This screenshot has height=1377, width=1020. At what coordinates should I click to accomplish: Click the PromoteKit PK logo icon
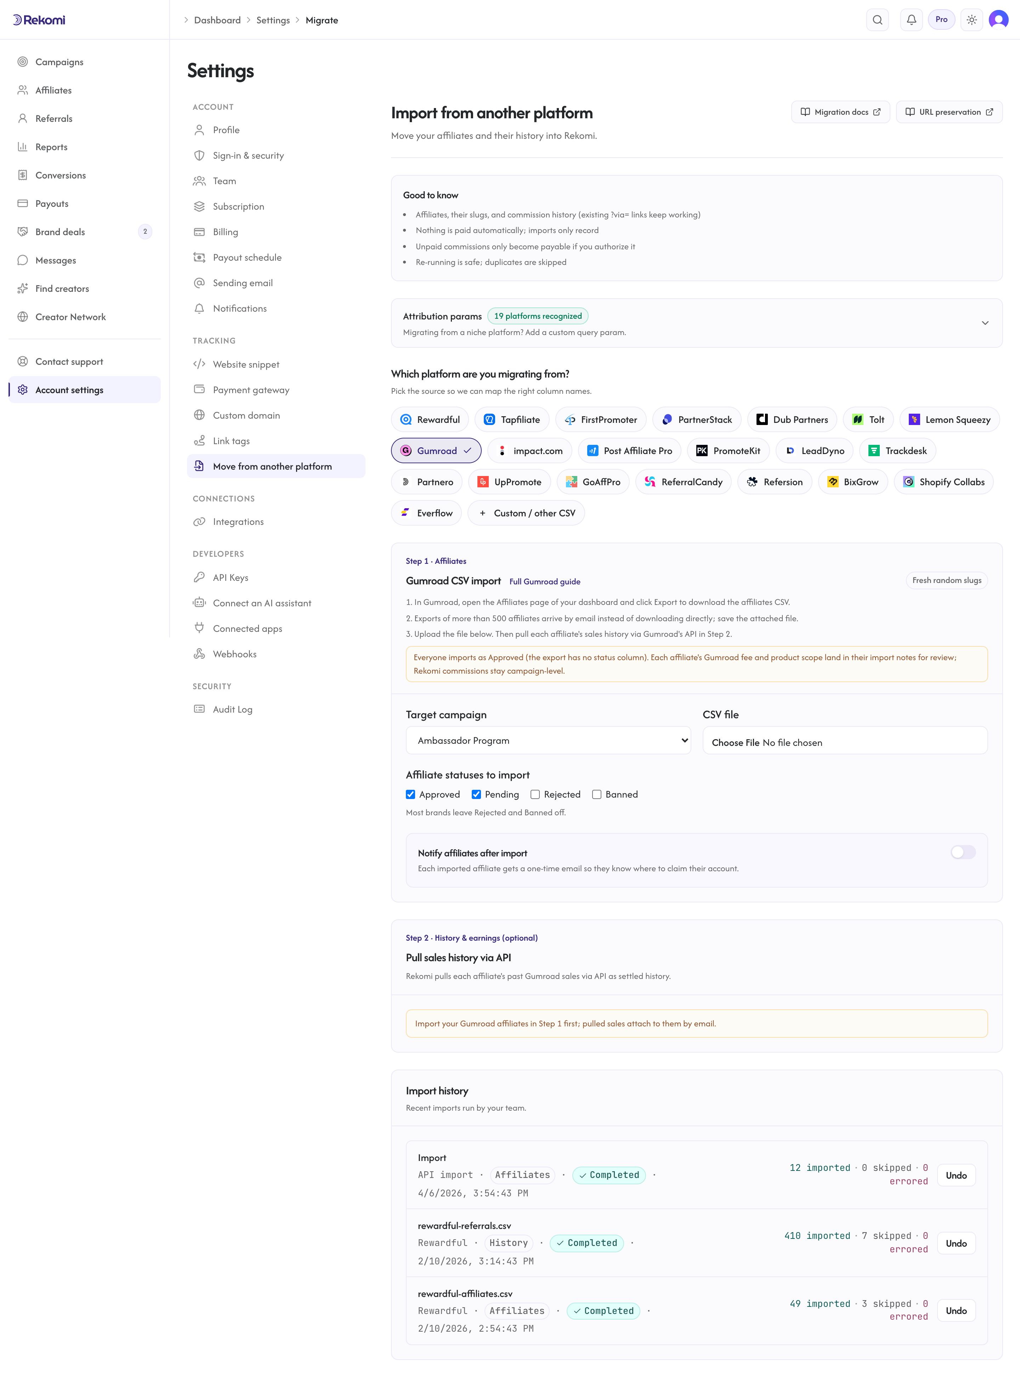702,451
